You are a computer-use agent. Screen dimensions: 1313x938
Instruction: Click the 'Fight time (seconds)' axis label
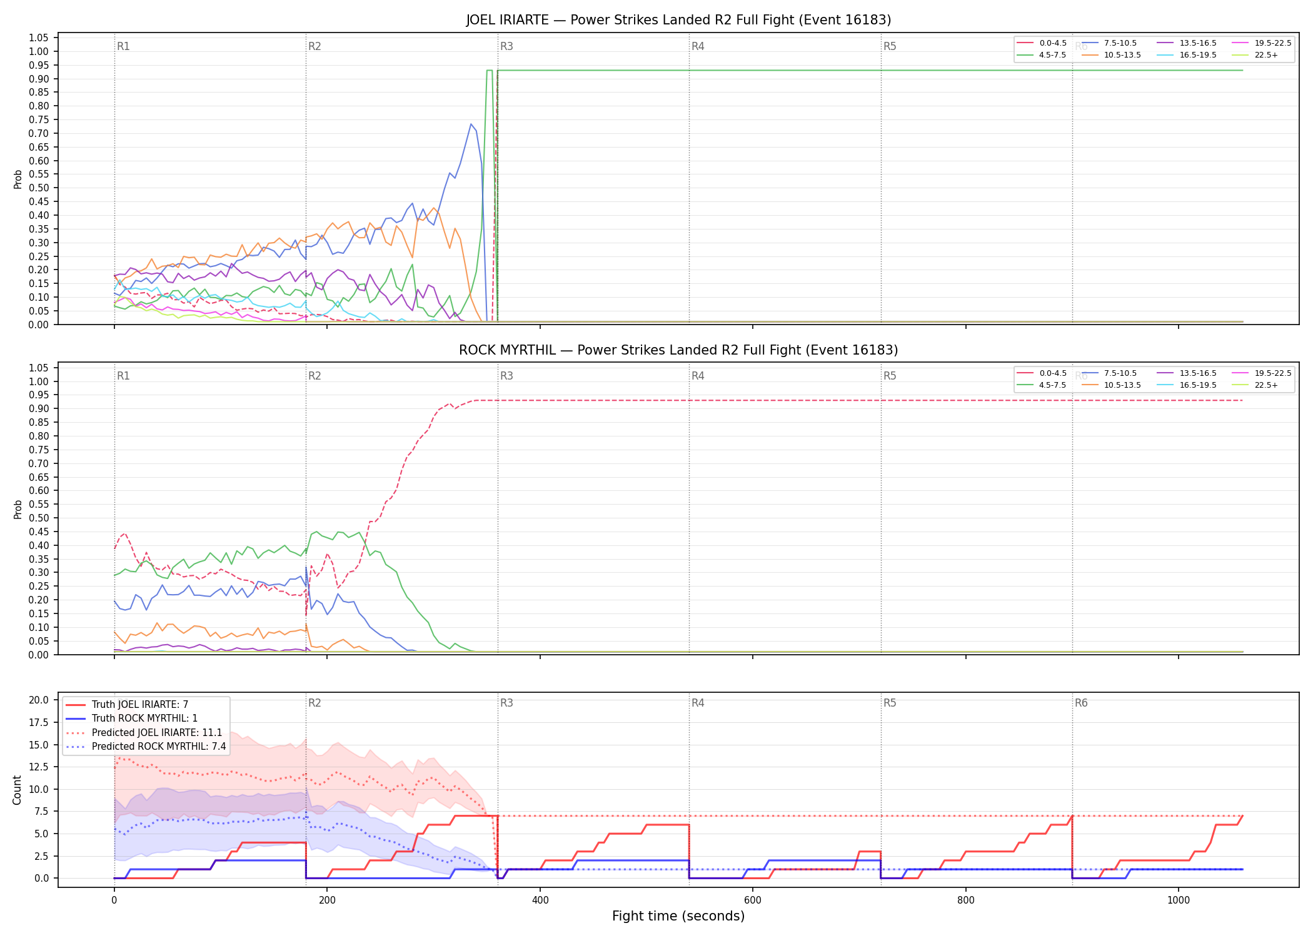678,916
